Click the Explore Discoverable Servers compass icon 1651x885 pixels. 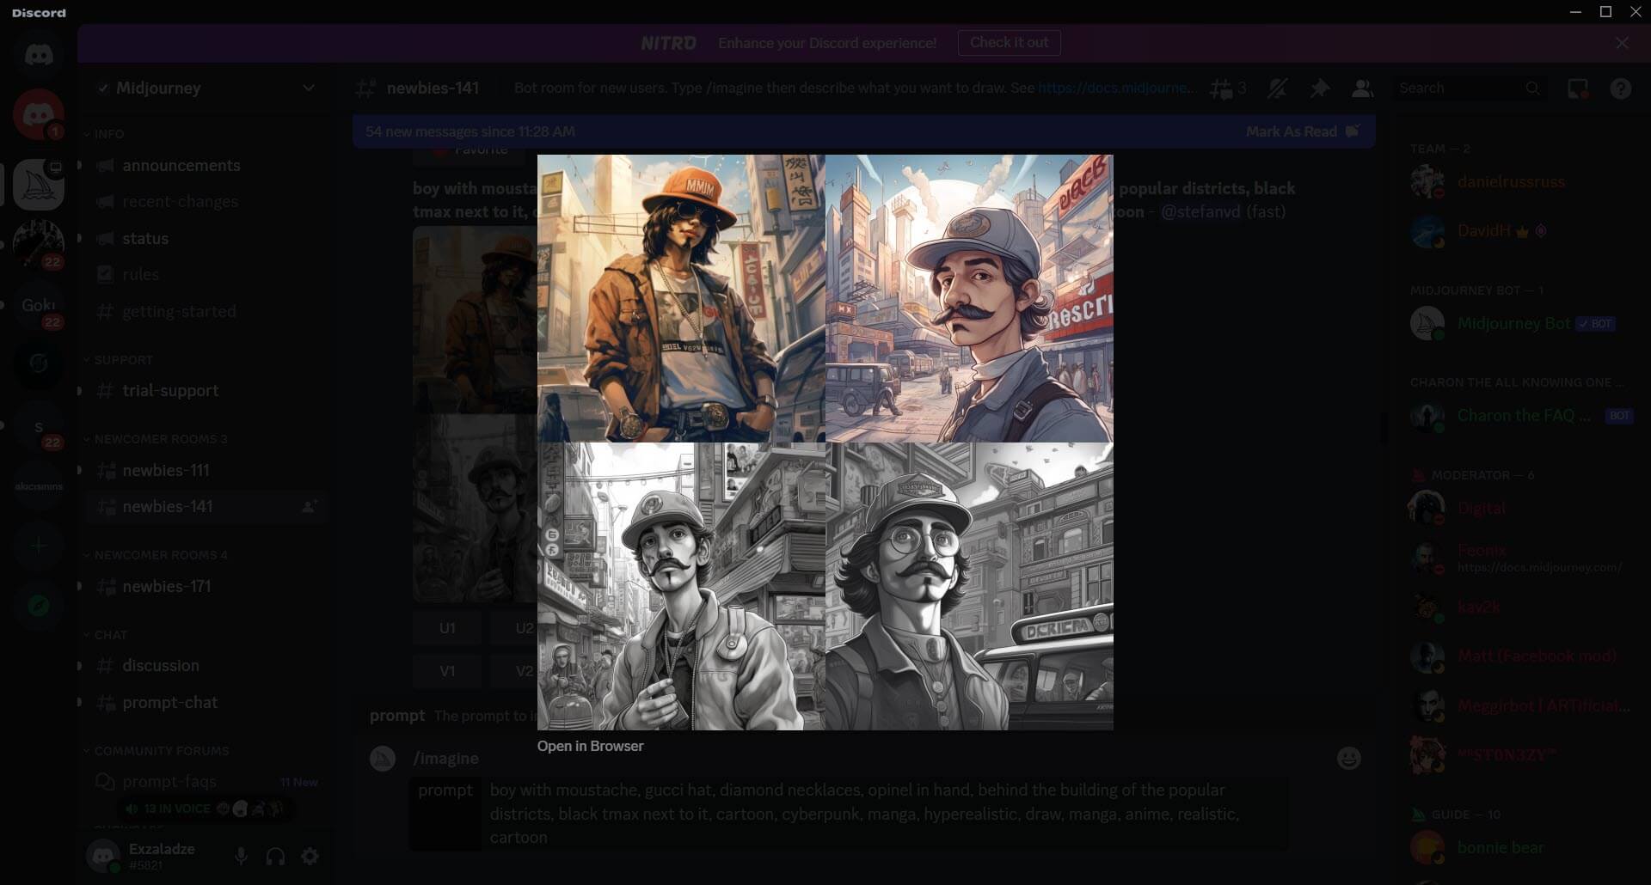[40, 606]
